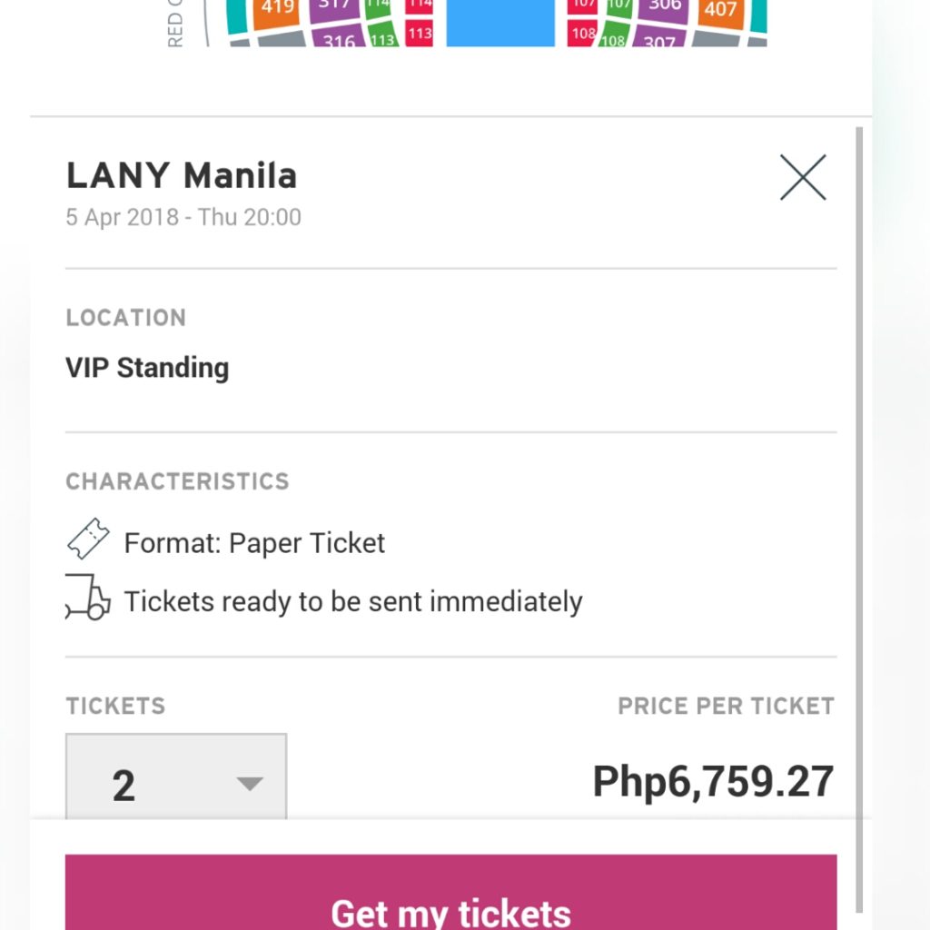930x930 pixels.
Task: Select orange section 407 on seat map
Action: [720, 13]
